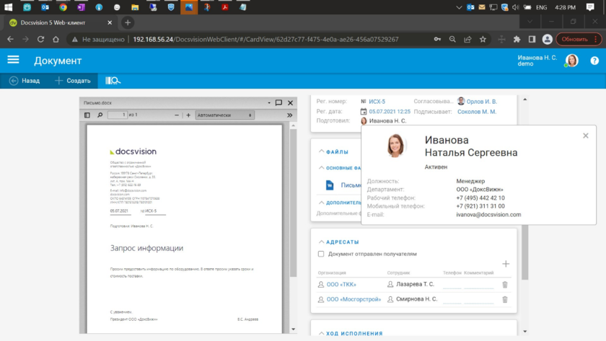Remove the ООО «Мосгорстрой» recipient row

[x=505, y=299]
